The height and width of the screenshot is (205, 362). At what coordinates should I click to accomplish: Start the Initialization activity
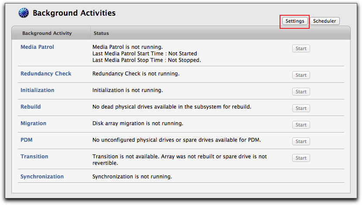click(x=301, y=92)
